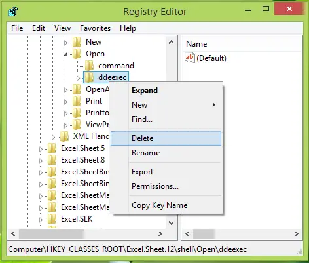The image size is (309, 263).
Task: Select the Excel.Sheet.8 folder icon
Action: [52, 160]
